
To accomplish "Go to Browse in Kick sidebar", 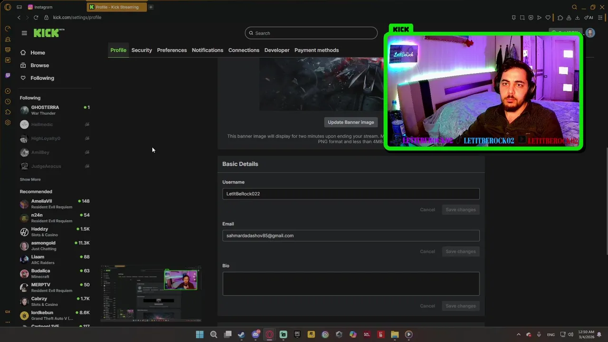I will [39, 66].
